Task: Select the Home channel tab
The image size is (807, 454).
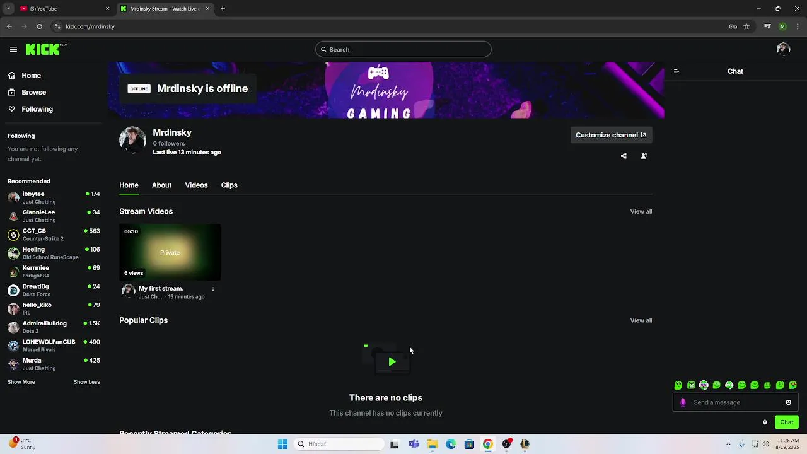Action: point(129,185)
